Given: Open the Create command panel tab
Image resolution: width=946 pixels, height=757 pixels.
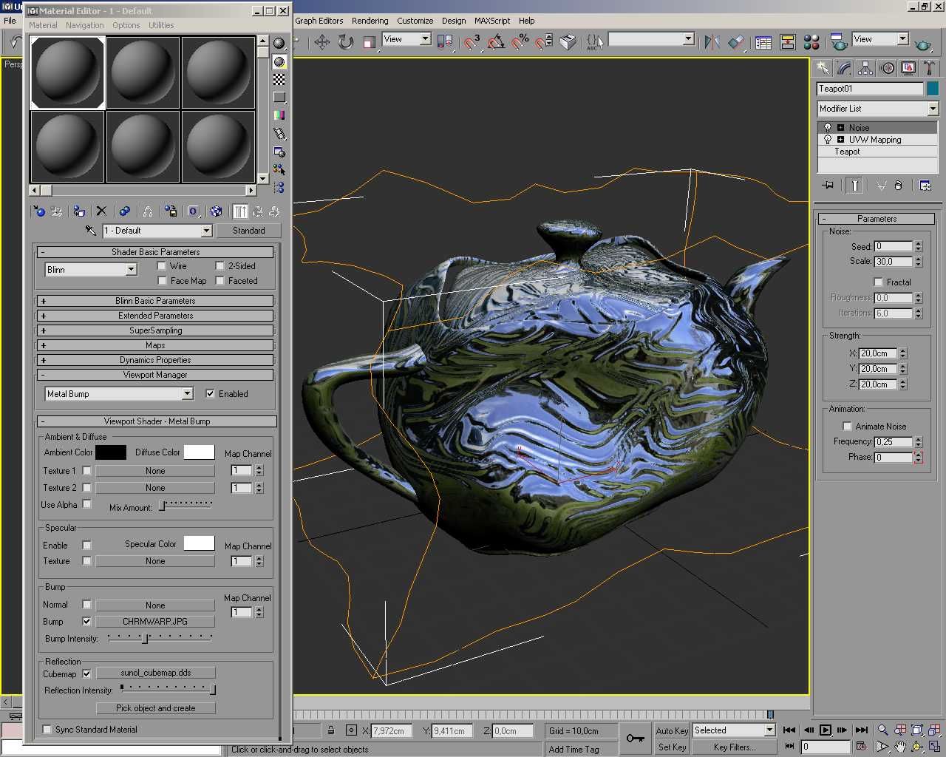Looking at the screenshot, I should (x=823, y=68).
